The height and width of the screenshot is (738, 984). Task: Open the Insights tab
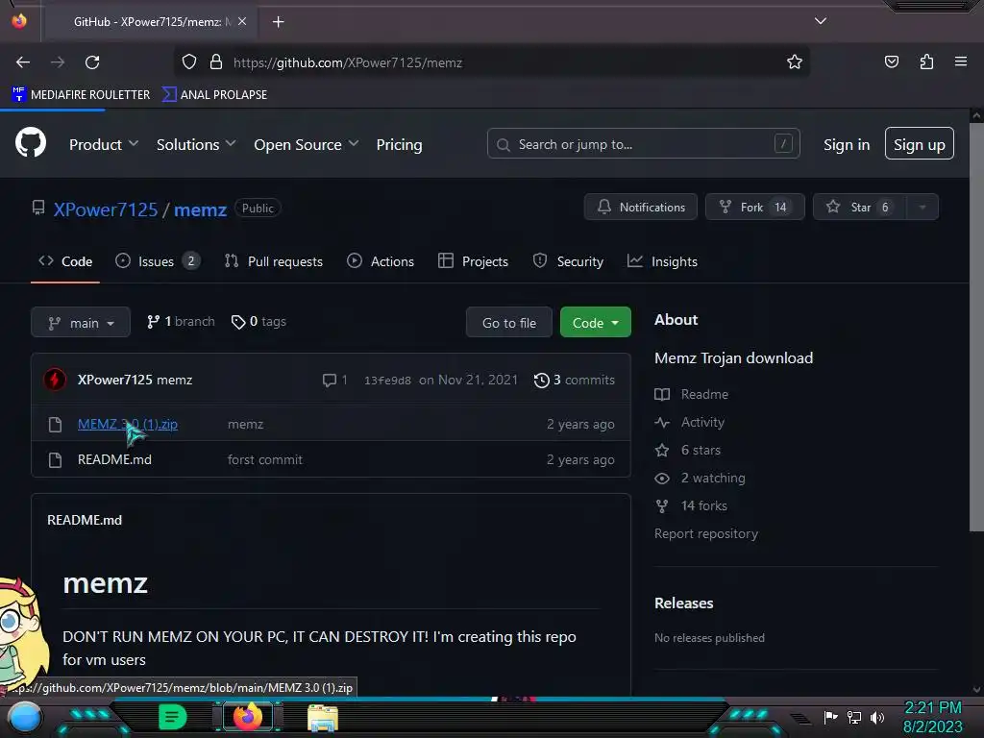[662, 261]
